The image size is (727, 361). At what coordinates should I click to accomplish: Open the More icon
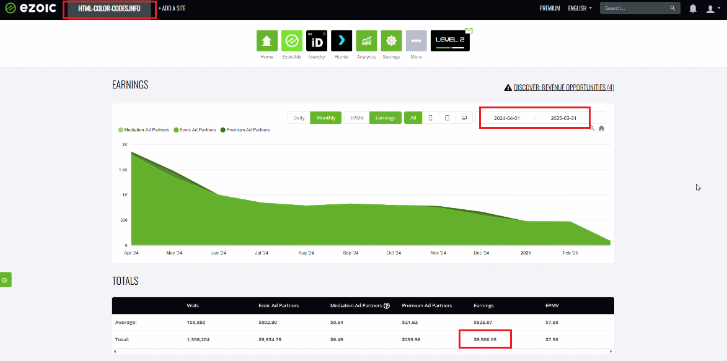[416, 41]
